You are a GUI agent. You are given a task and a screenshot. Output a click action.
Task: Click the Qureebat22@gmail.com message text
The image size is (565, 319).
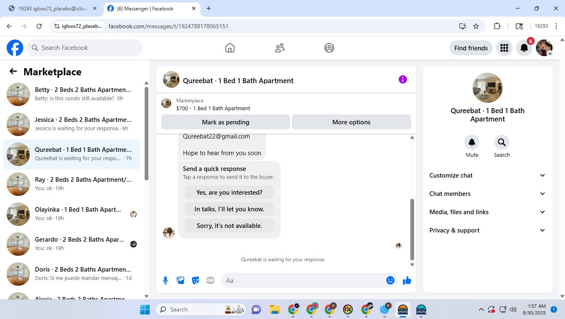pos(216,136)
